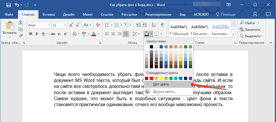Image resolution: width=276 pixels, height=122 pixels.
Task: Switch to the Вставка tab
Action: tap(49, 14)
